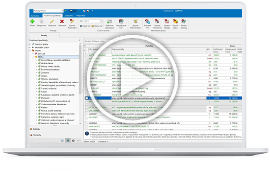Click the Začněte hledaný výraz search field

tap(100, 41)
